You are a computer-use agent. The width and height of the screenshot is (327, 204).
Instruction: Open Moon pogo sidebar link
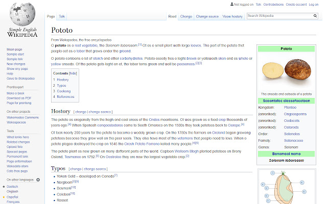click(14, 49)
